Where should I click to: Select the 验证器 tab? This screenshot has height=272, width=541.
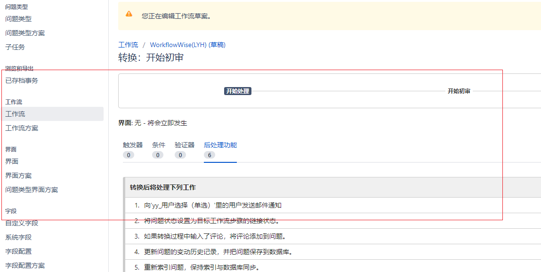tap(185, 145)
